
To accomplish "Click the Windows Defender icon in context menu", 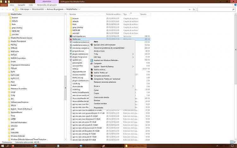I will tap(92, 60).
